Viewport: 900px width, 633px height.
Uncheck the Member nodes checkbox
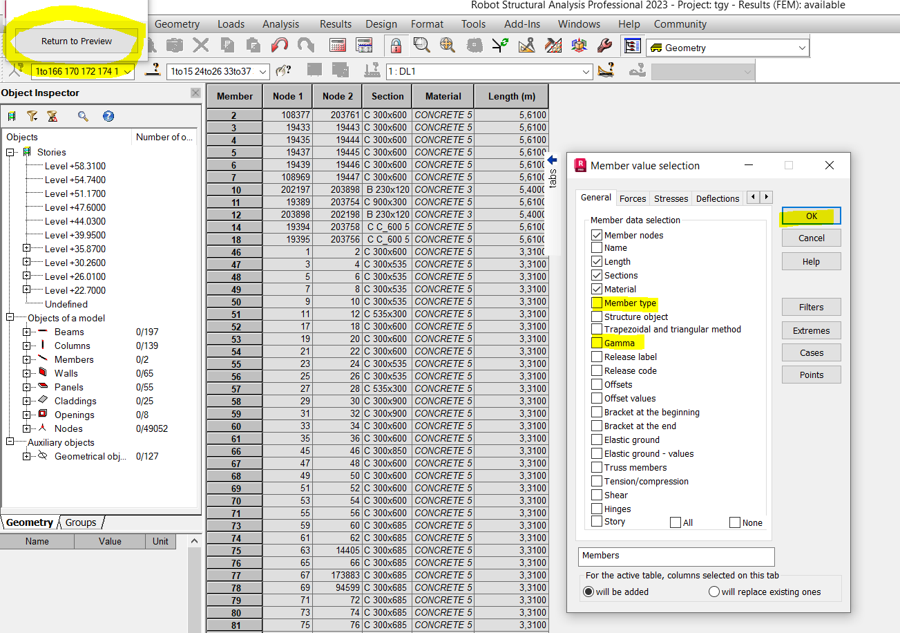click(597, 235)
